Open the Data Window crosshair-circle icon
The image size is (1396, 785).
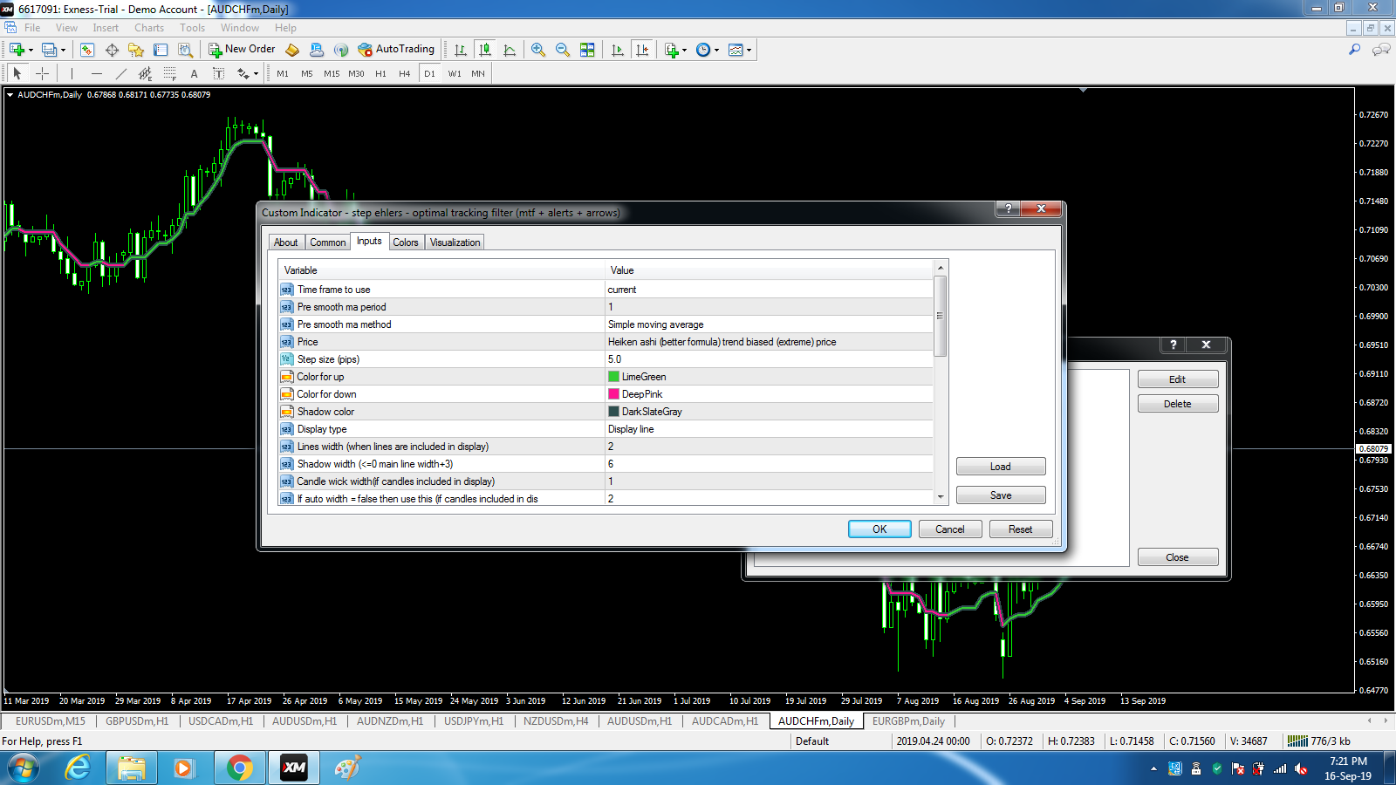coord(112,50)
